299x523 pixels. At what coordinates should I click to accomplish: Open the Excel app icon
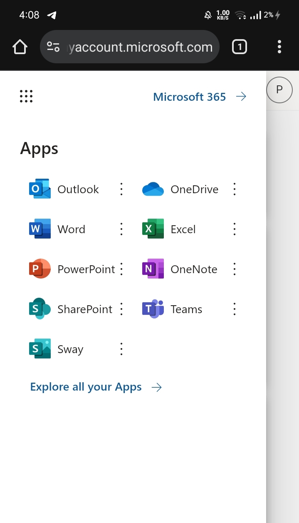click(153, 229)
